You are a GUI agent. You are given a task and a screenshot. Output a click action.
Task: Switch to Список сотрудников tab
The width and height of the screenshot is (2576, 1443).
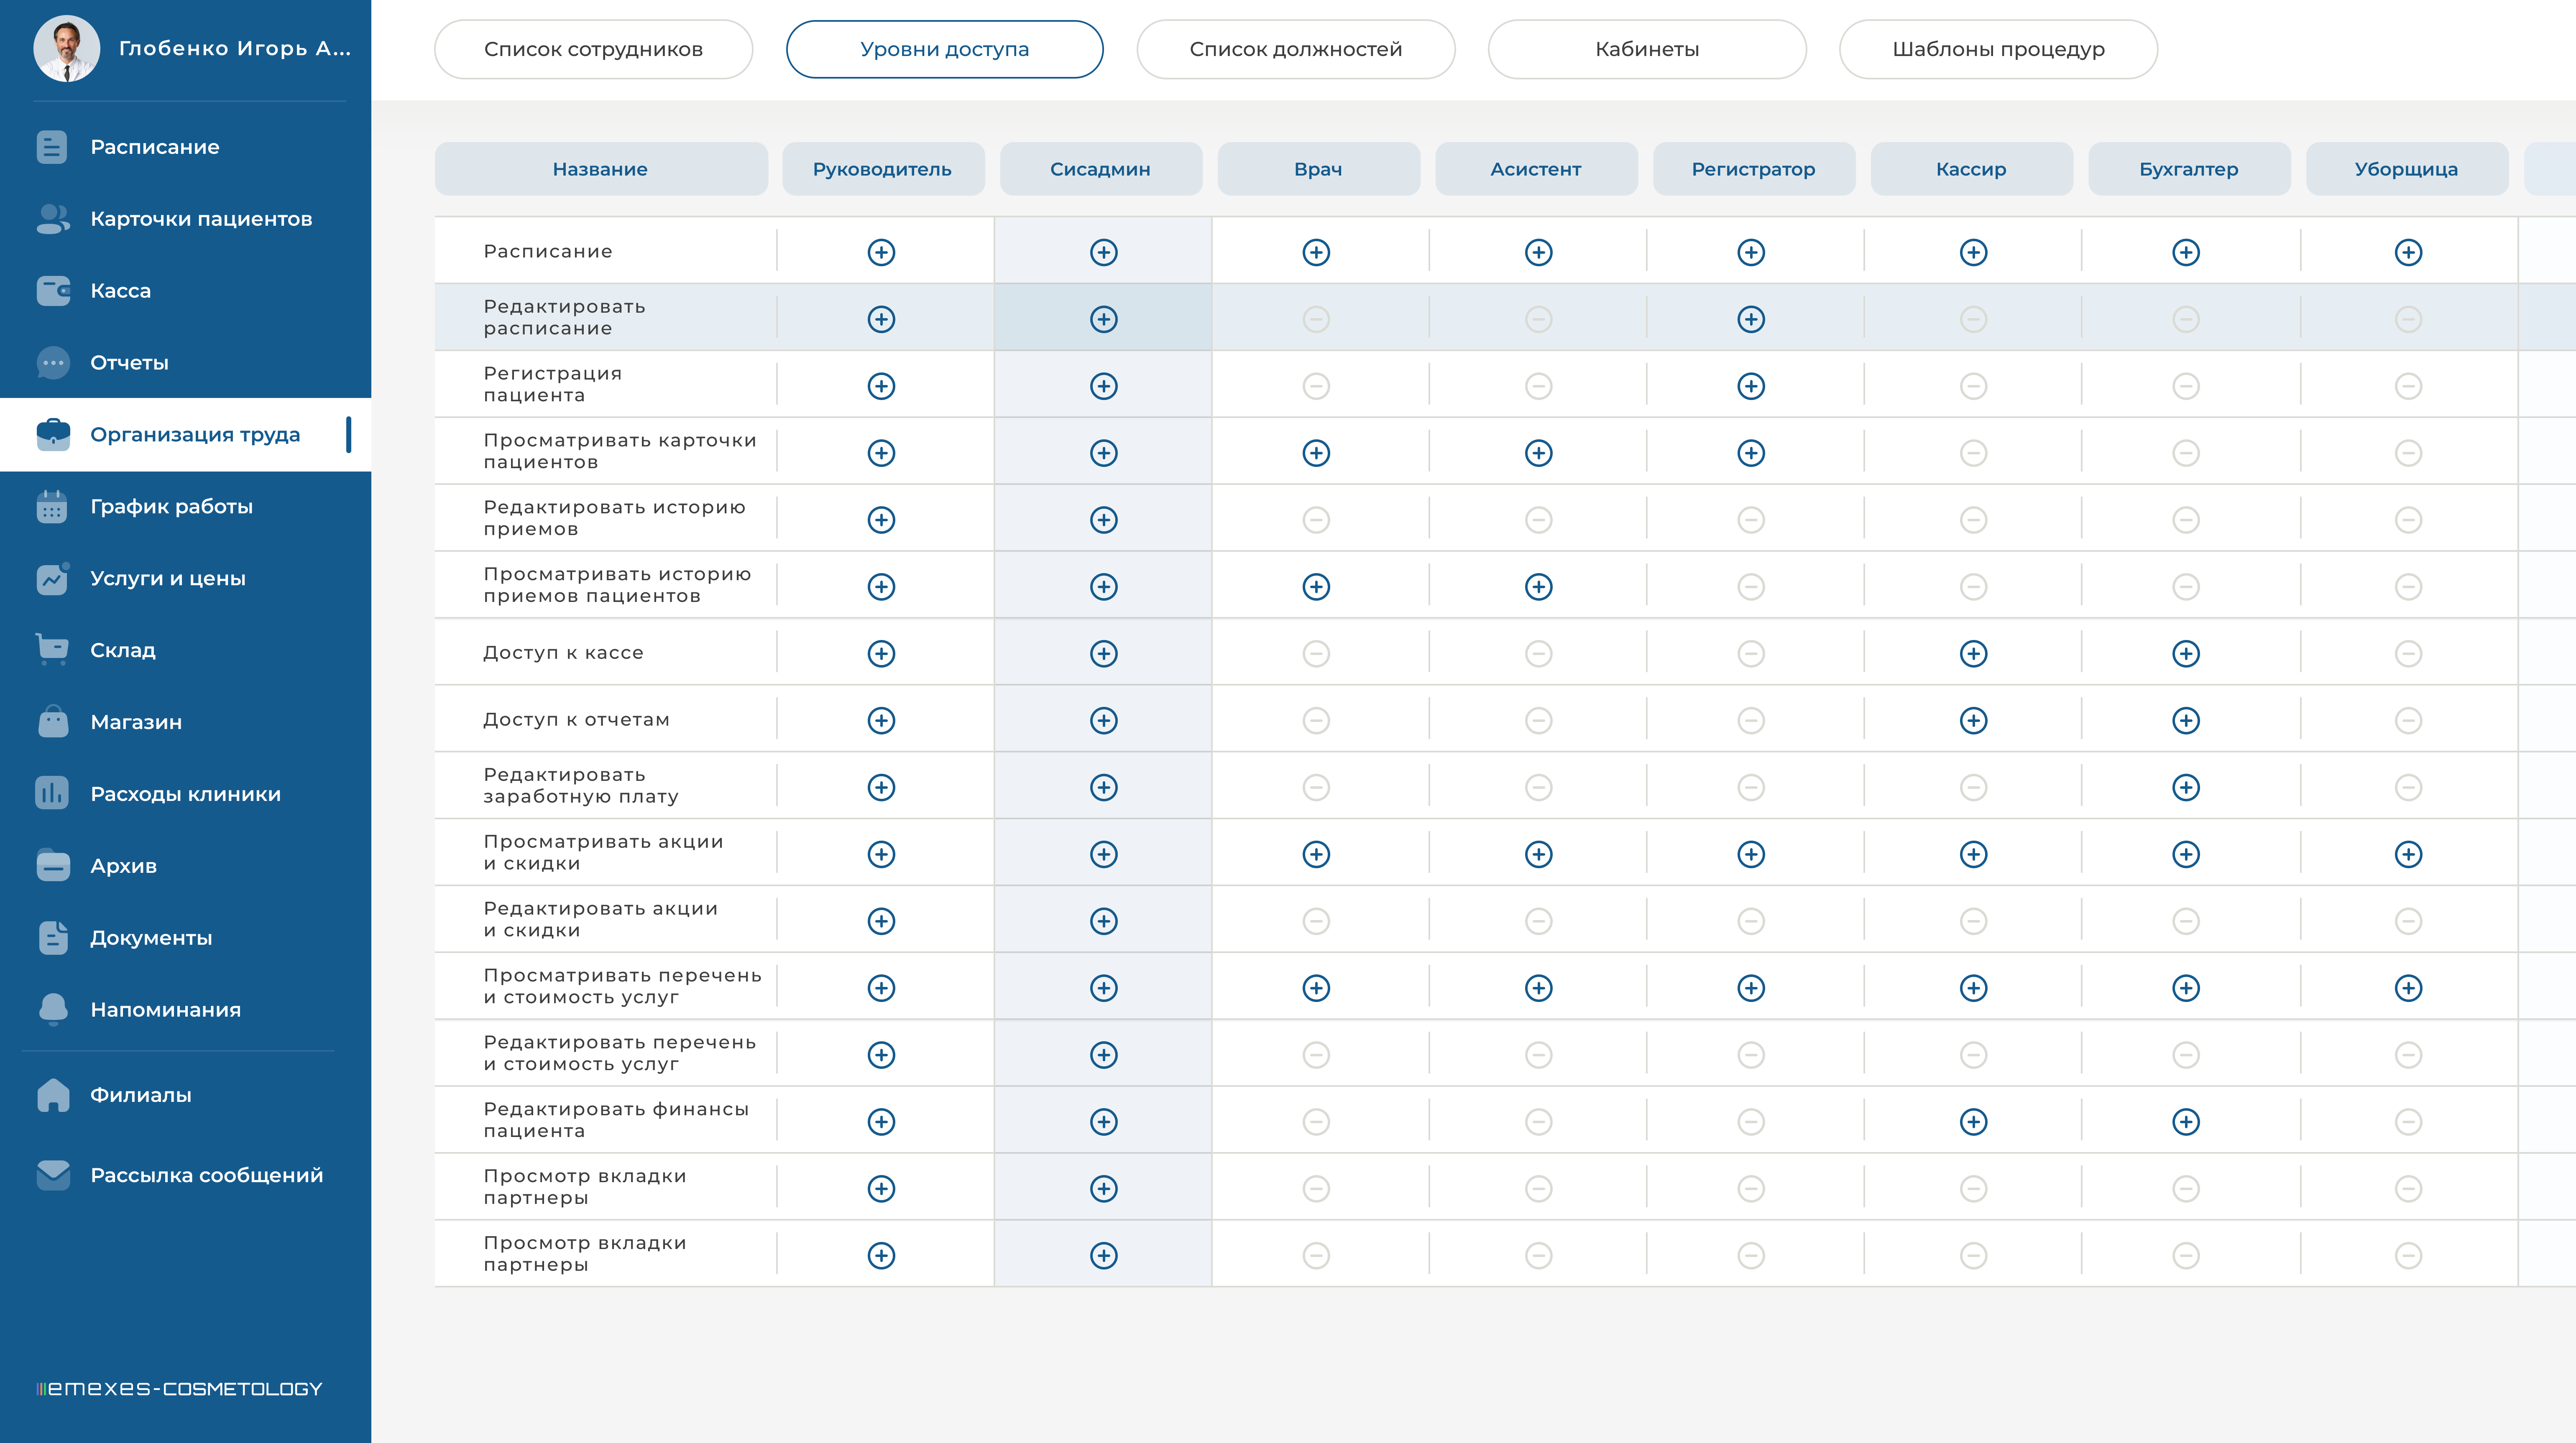point(593,49)
